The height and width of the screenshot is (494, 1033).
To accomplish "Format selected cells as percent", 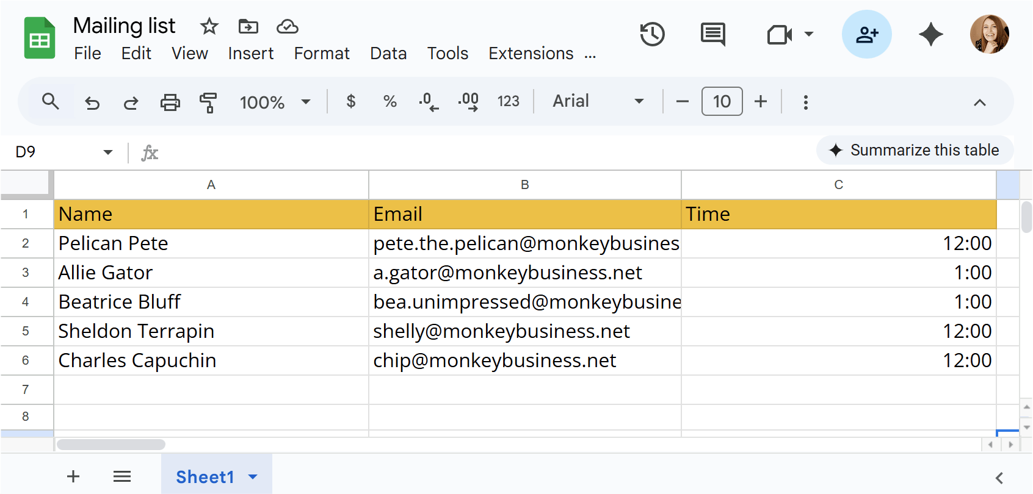I will coord(390,101).
